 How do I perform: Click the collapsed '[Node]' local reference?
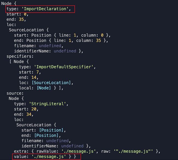(x=44, y=88)
